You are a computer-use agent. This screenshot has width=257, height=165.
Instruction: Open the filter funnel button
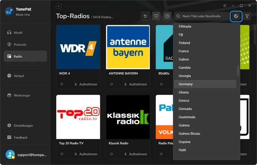tap(247, 16)
